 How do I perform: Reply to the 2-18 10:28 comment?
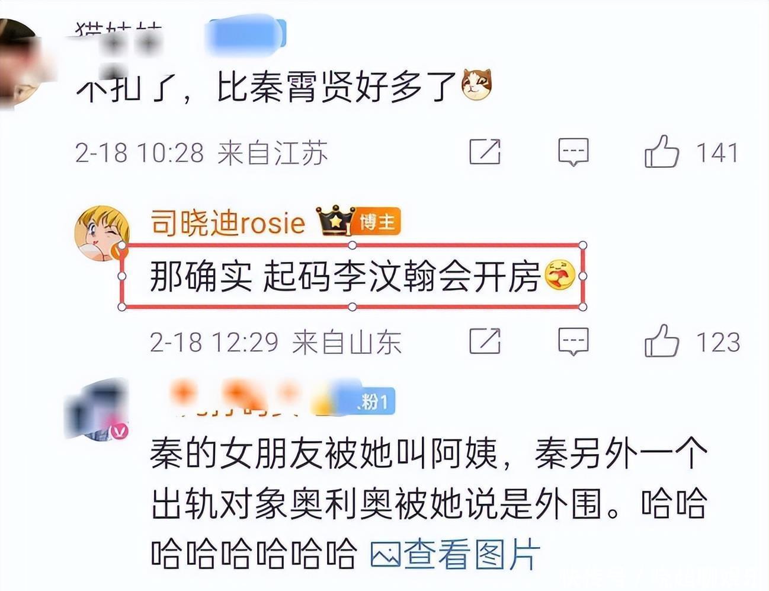click(573, 152)
